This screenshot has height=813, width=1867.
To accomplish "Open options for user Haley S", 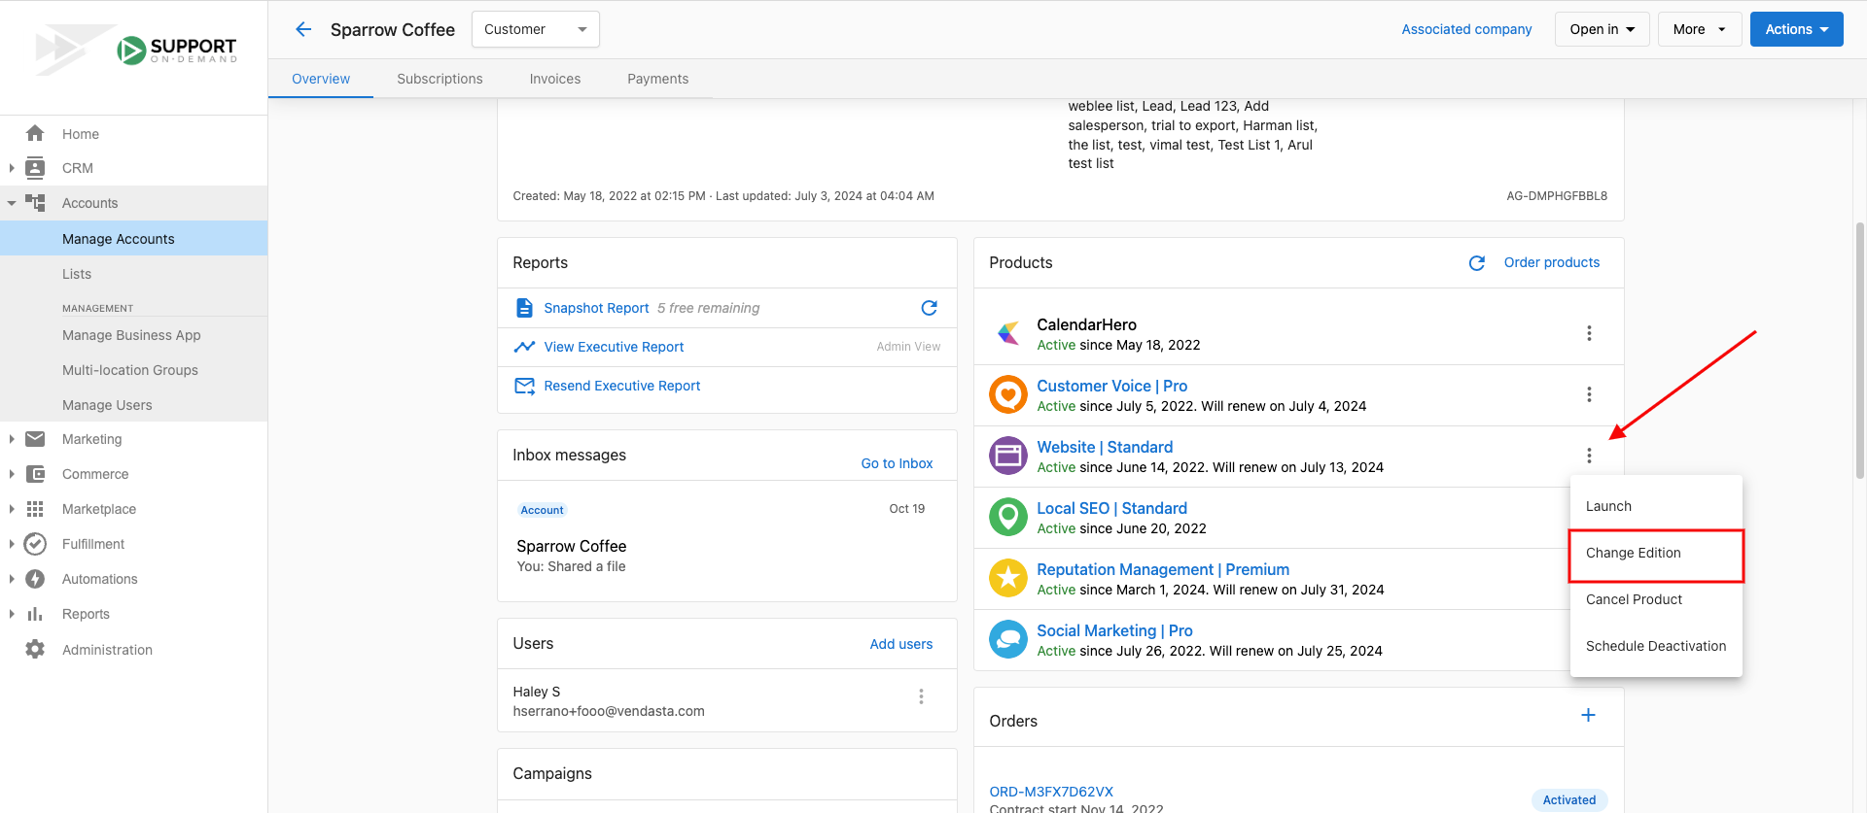I will click(921, 696).
